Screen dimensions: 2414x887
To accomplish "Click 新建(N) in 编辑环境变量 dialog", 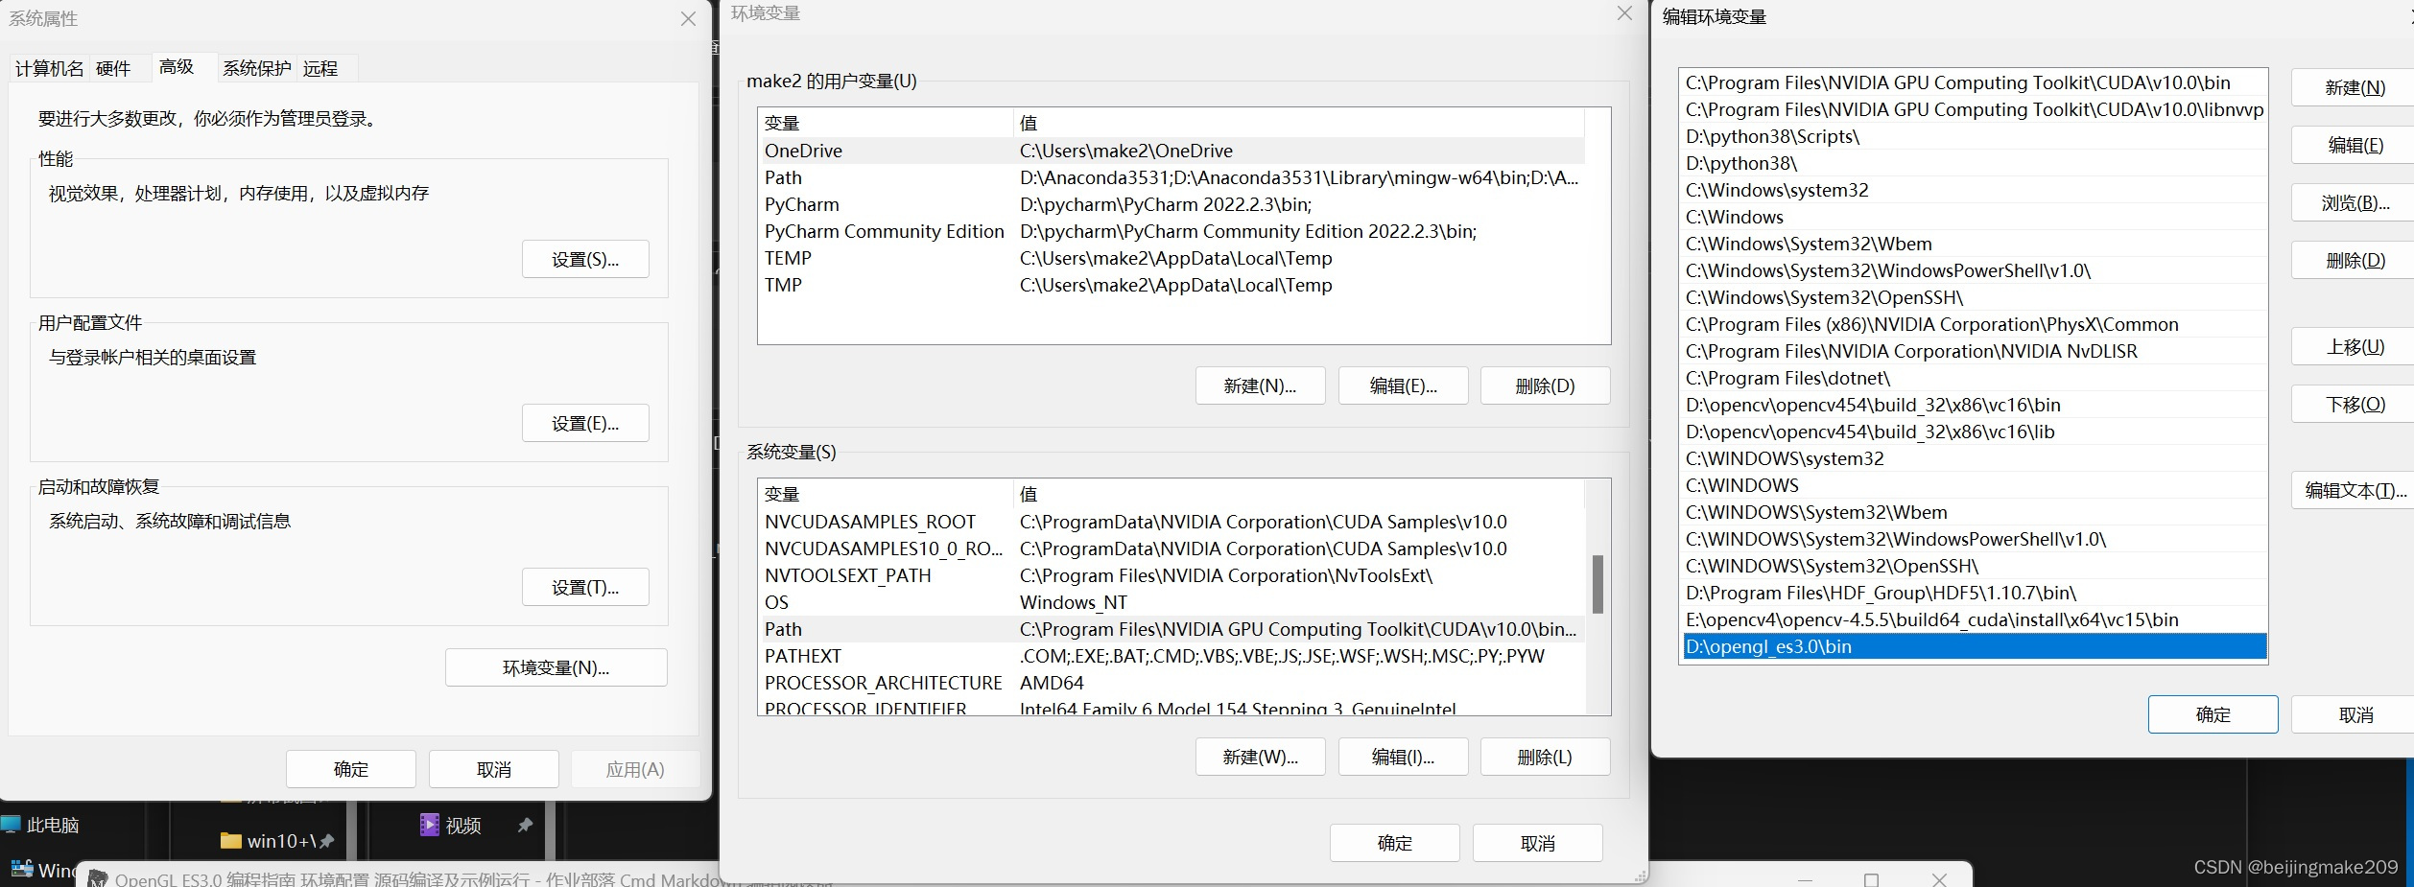I will 2355,87.
